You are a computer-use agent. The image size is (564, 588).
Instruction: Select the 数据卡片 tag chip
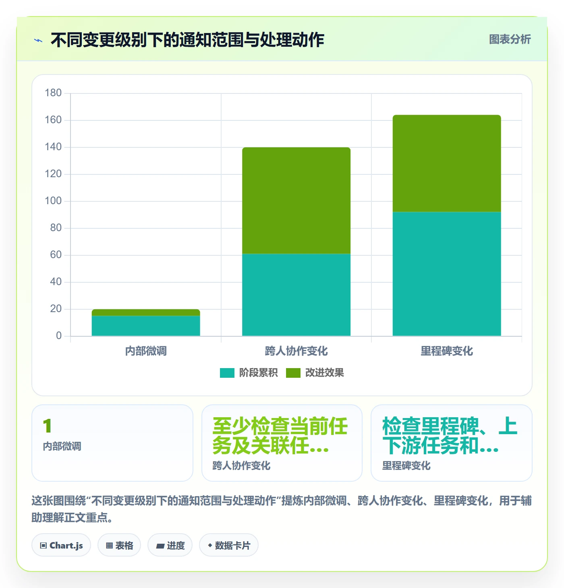229,545
